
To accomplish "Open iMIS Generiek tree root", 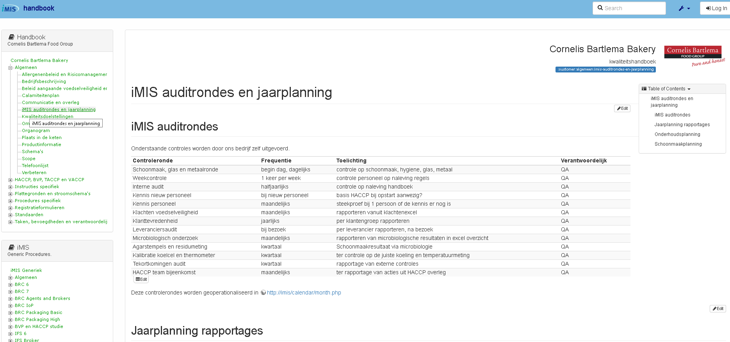I will click(x=26, y=270).
